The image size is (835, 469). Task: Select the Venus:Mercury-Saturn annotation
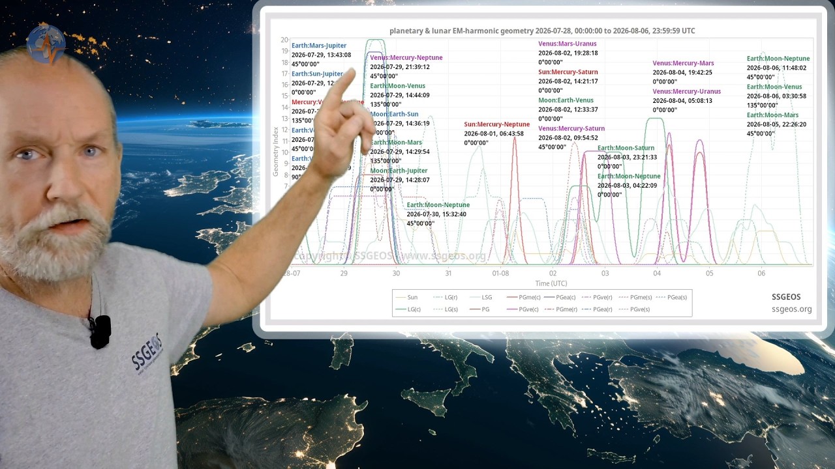tap(571, 128)
